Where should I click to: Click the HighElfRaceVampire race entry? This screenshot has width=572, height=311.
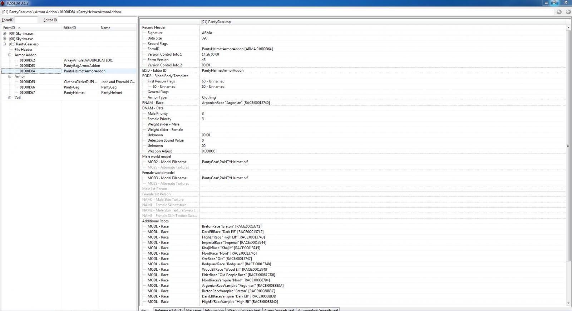(240, 302)
